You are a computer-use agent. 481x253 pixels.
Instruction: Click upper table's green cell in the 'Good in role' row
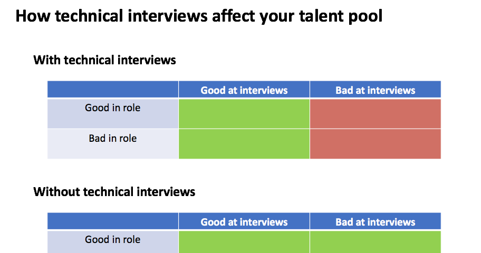coord(244,113)
